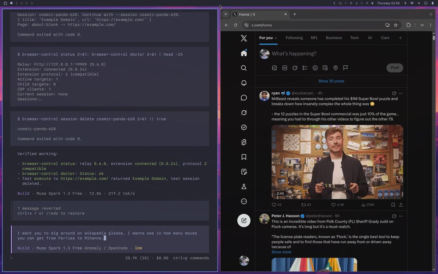
Task: Expand Show more on Peter J. Hasson's post
Action: click(x=281, y=252)
